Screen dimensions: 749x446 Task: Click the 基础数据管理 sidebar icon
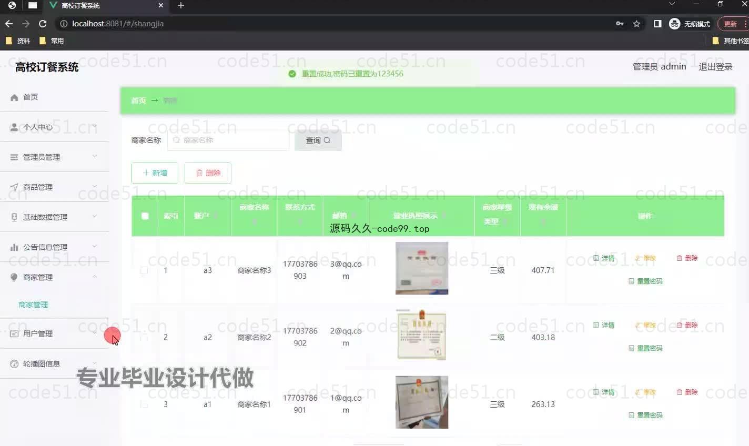[14, 217]
